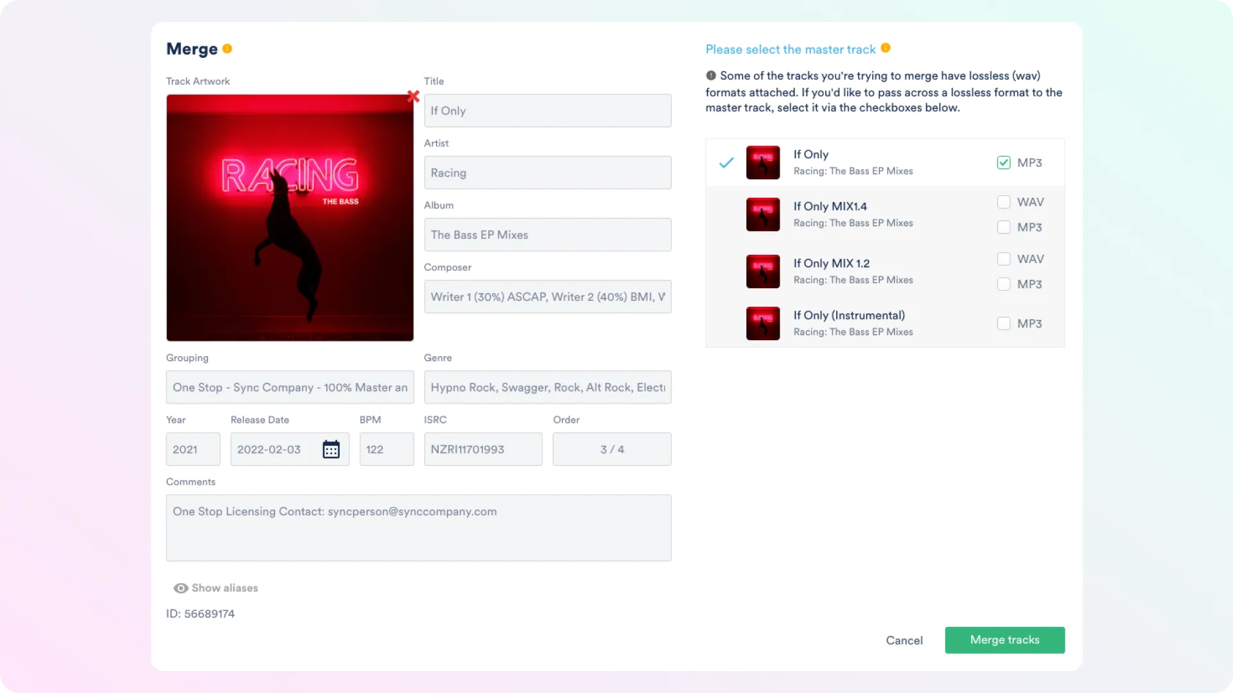Click the Merge tracks button
Screen dimensions: 1233x693
coord(1004,640)
